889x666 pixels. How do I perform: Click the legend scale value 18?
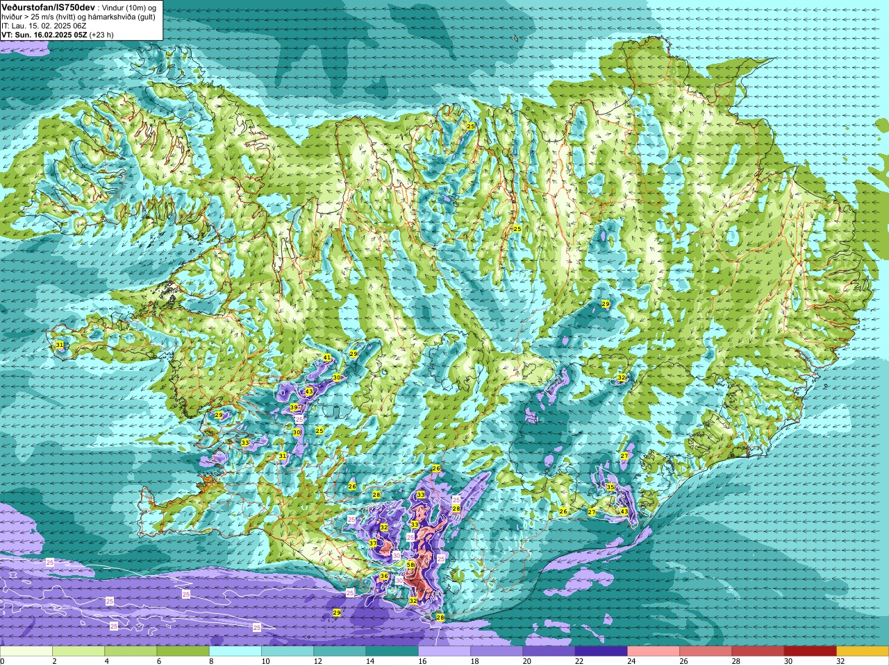click(x=475, y=662)
